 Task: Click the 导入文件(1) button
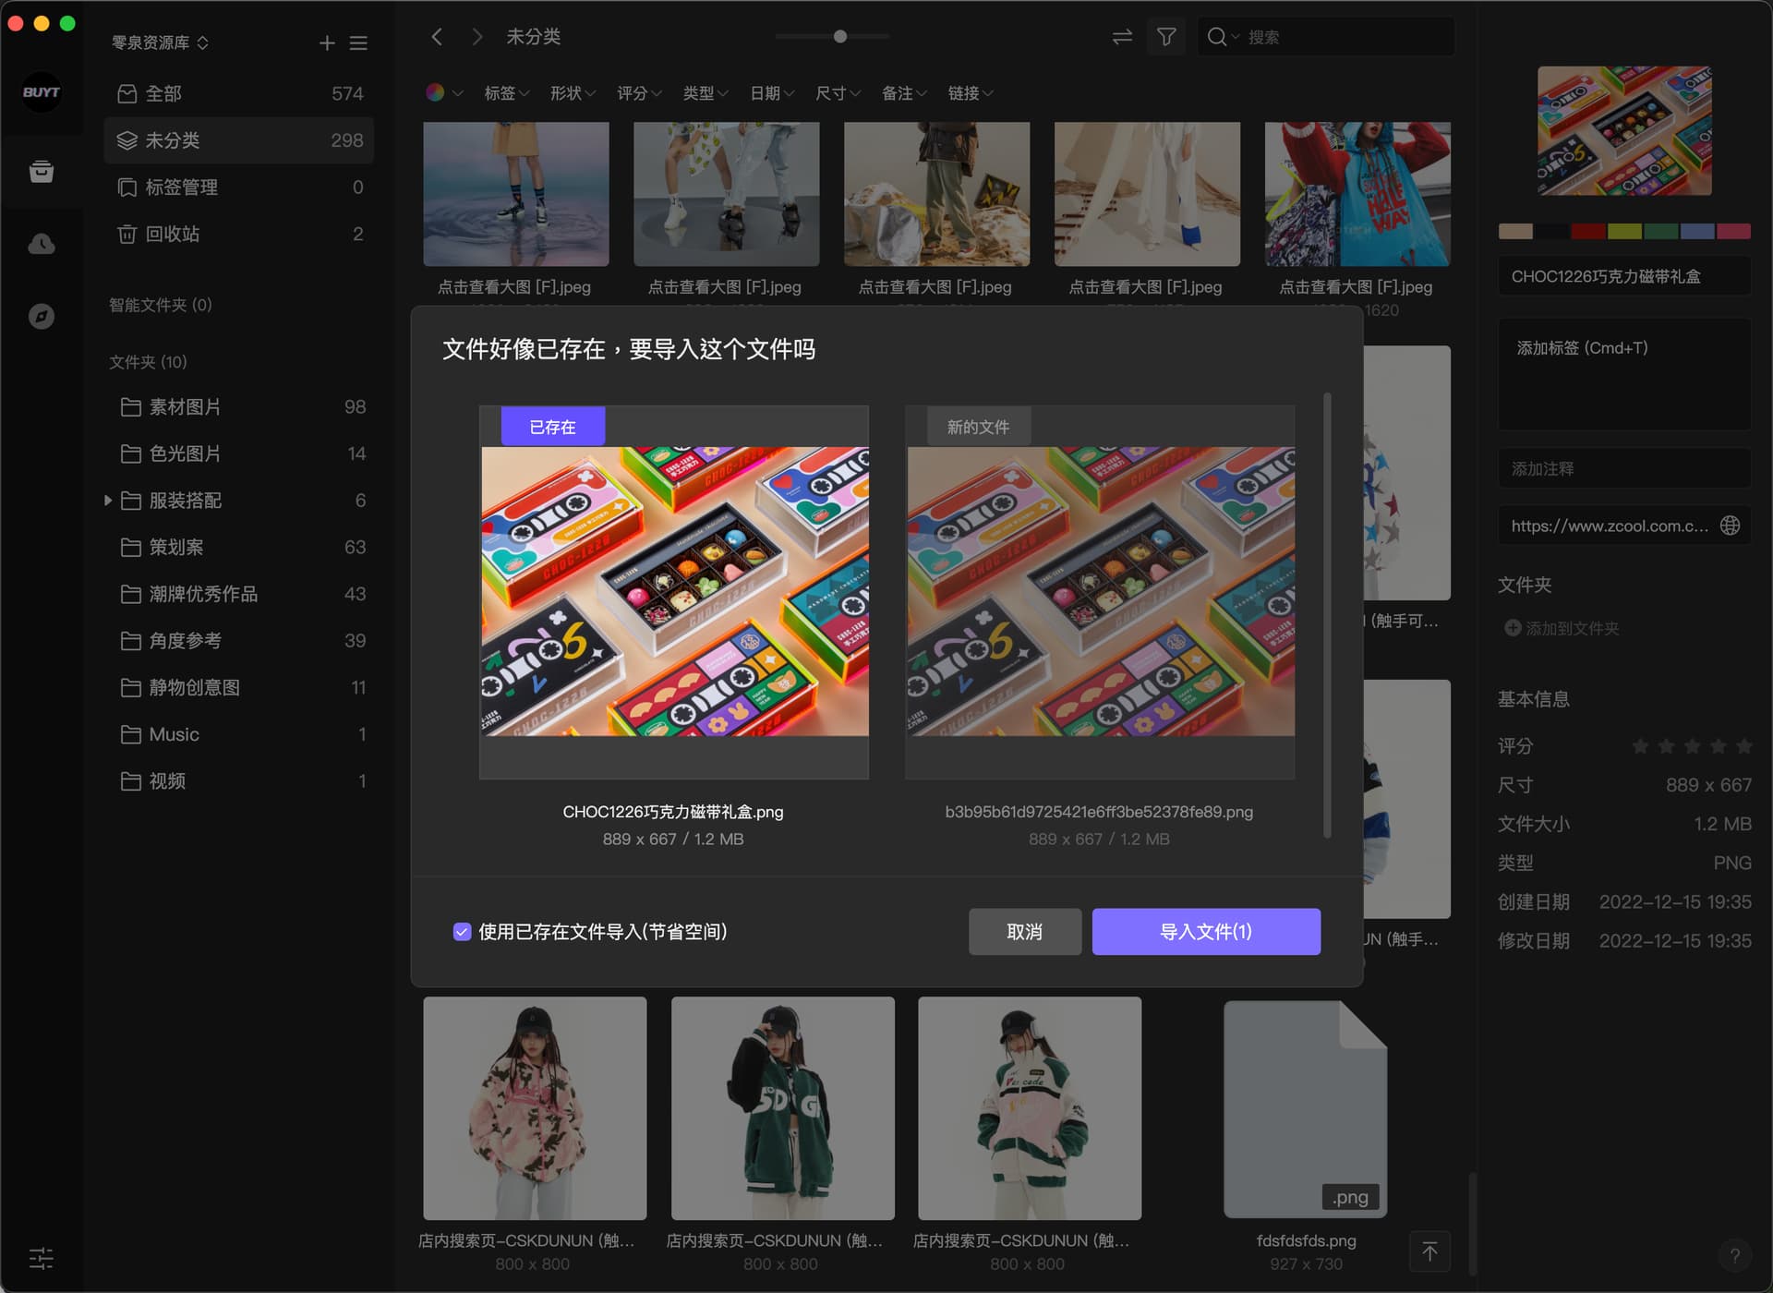click(x=1205, y=932)
